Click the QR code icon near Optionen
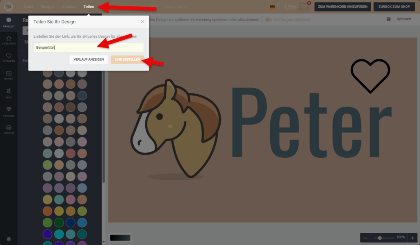The image size is (420, 245). pos(388,19)
